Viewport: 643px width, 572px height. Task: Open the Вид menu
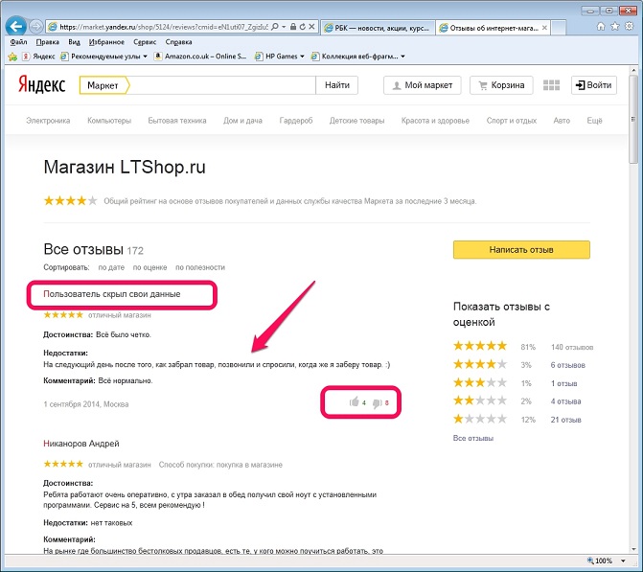click(74, 42)
